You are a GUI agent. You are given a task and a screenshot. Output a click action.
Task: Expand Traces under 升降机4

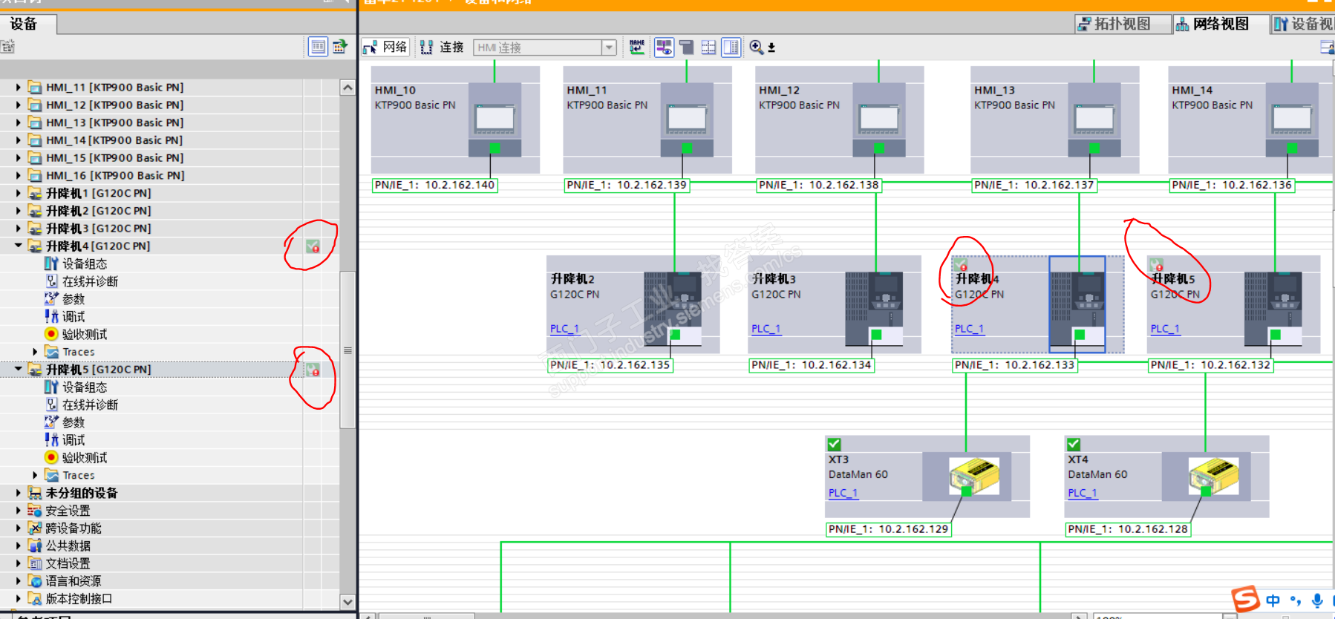[x=35, y=352]
